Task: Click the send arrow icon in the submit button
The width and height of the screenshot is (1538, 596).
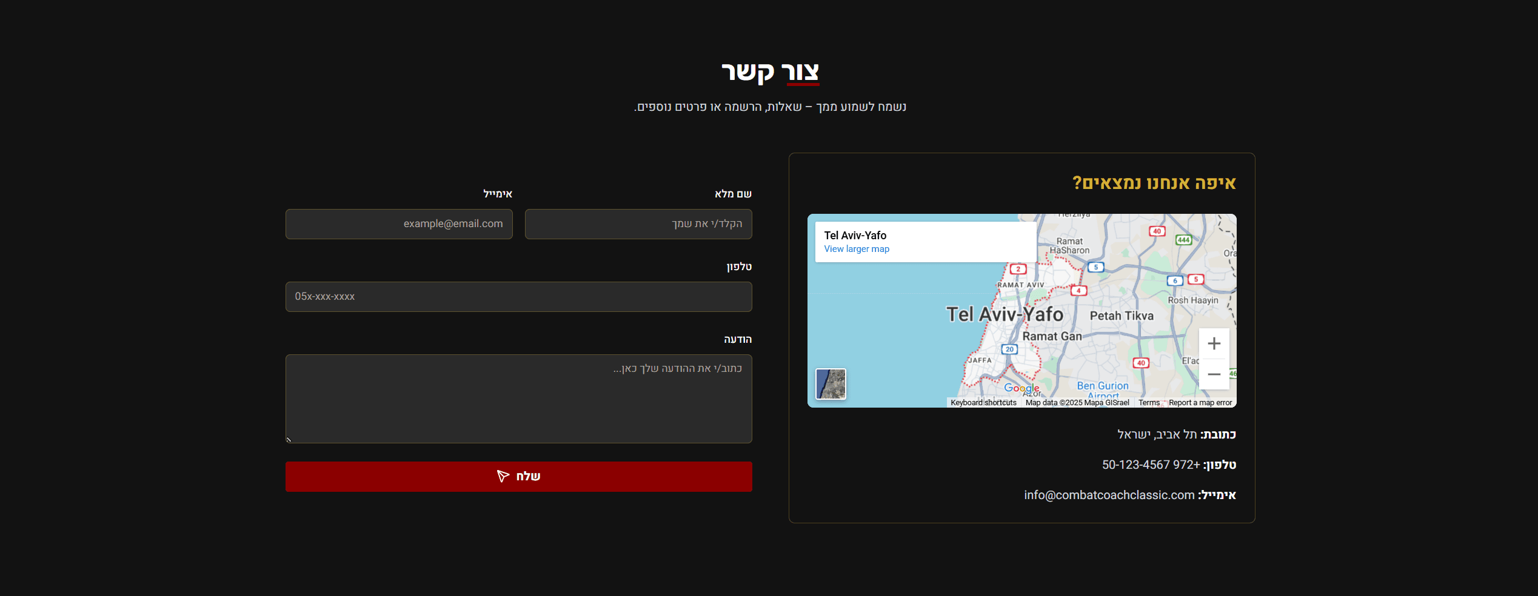Action: (503, 476)
